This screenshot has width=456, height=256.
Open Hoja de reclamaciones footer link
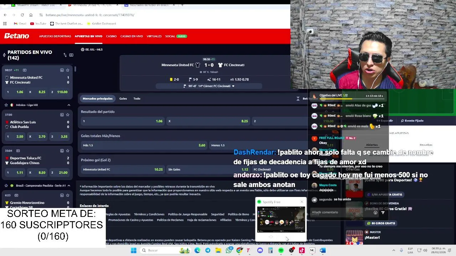(202, 220)
